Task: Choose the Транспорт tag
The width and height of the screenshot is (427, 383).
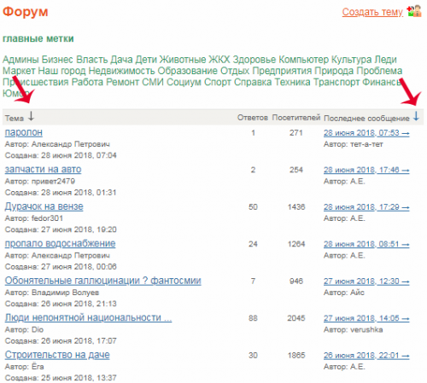Action: [336, 82]
